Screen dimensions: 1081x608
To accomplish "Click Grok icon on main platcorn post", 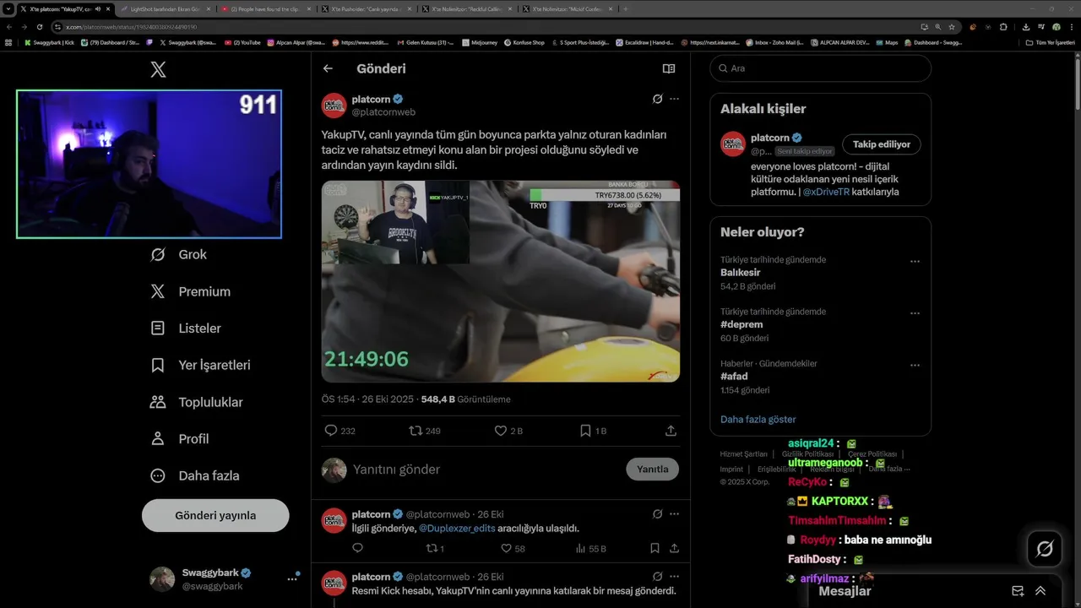I will tap(657, 99).
